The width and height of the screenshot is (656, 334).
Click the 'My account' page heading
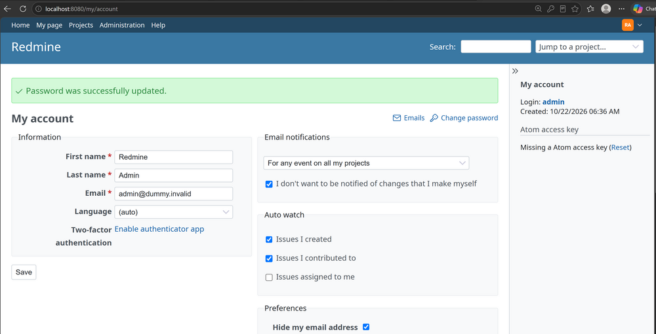[42, 119]
